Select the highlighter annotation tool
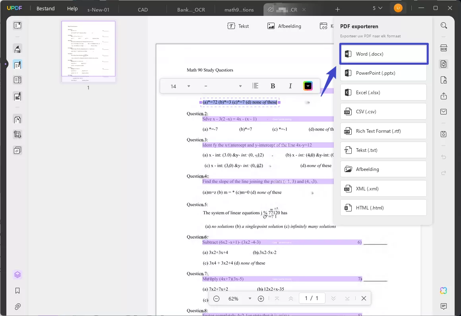 tap(17, 49)
